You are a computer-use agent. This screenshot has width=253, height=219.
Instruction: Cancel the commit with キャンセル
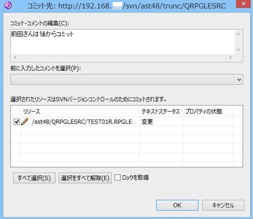tap(223, 205)
